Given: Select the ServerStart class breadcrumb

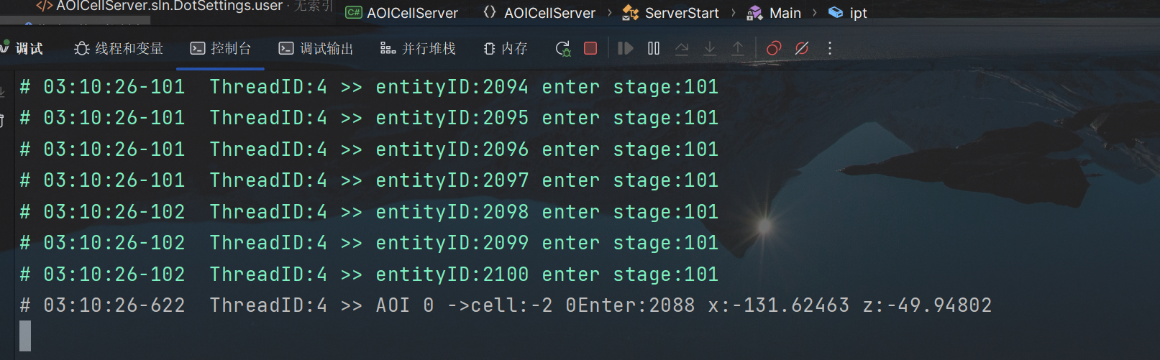Looking at the screenshot, I should 670,13.
